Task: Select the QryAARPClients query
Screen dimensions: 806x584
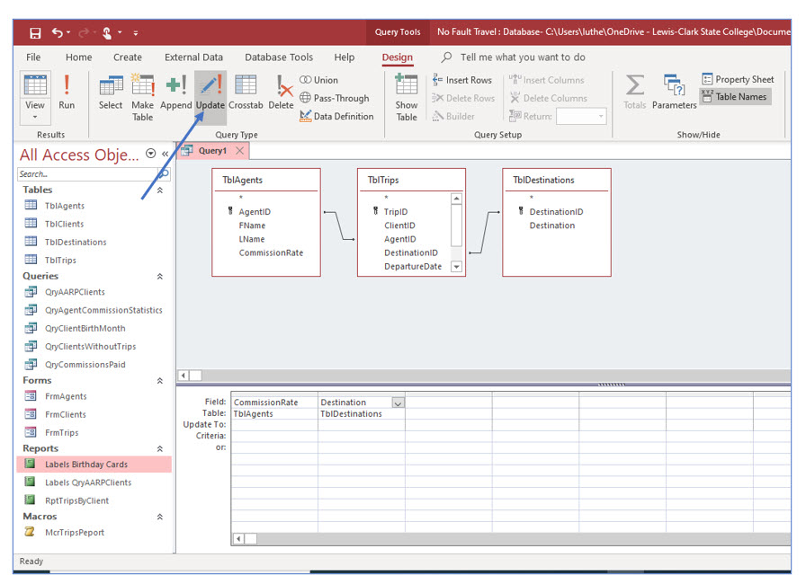Action: coord(75,292)
